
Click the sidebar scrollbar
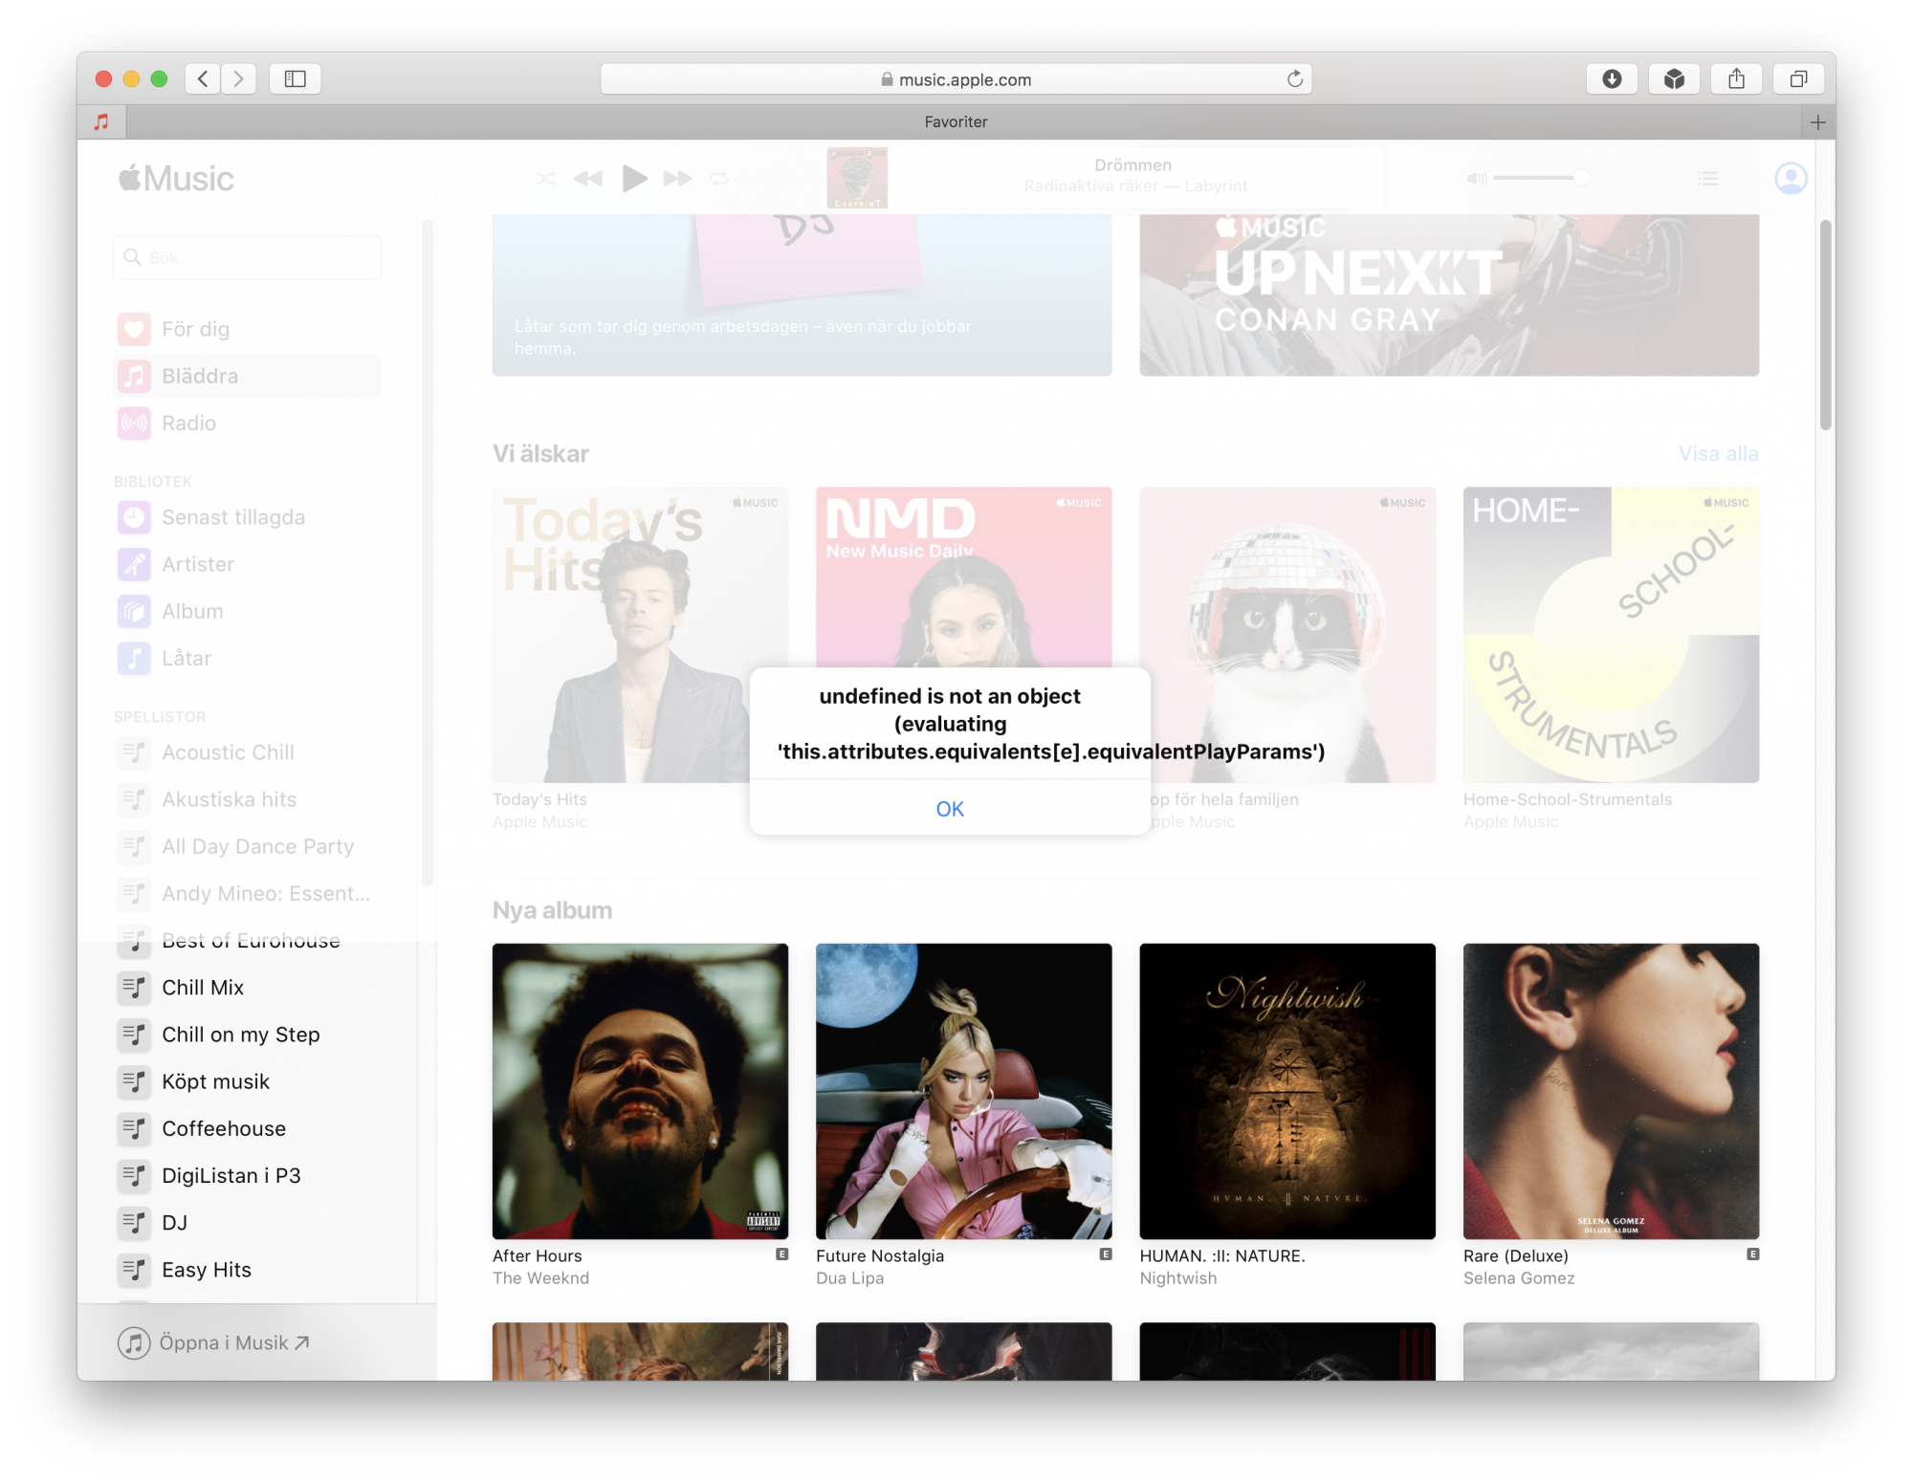tap(427, 553)
